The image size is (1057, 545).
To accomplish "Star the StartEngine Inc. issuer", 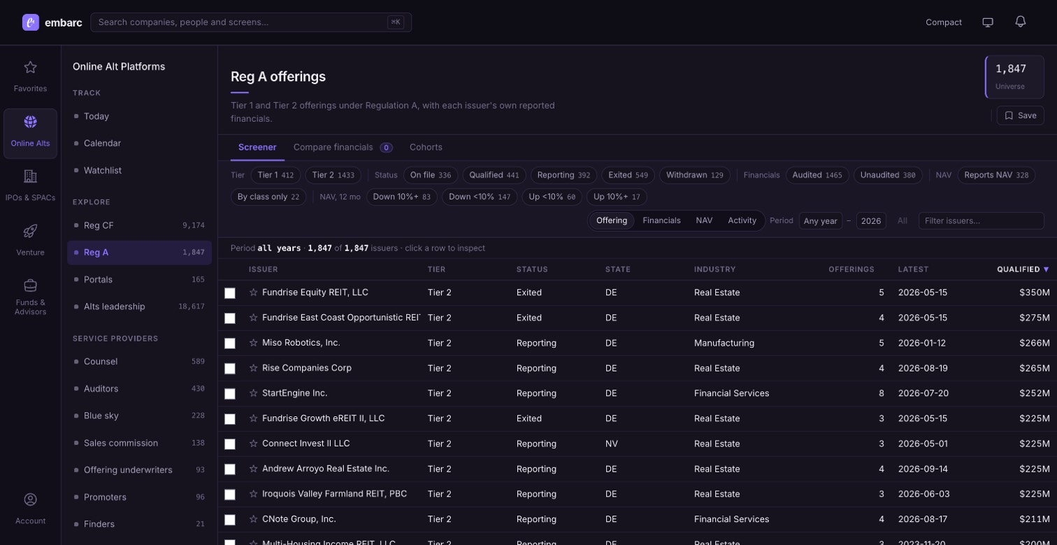I will pos(254,393).
